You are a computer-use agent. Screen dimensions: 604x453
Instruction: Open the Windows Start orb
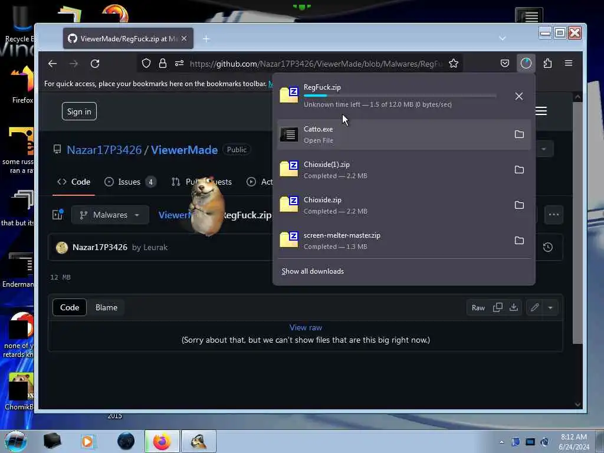(x=16, y=441)
